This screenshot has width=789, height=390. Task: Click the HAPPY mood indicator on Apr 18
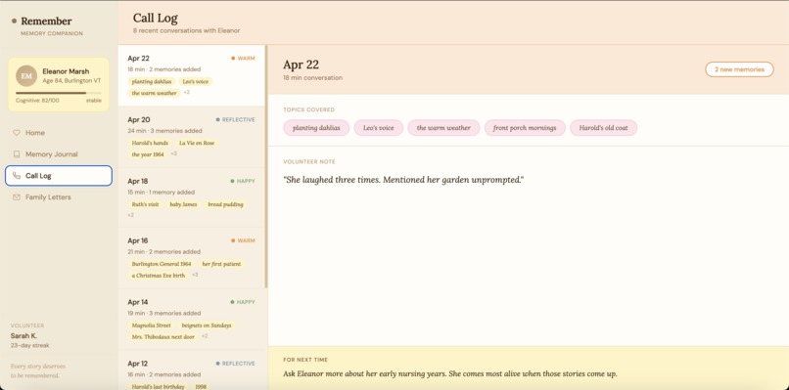(x=243, y=181)
